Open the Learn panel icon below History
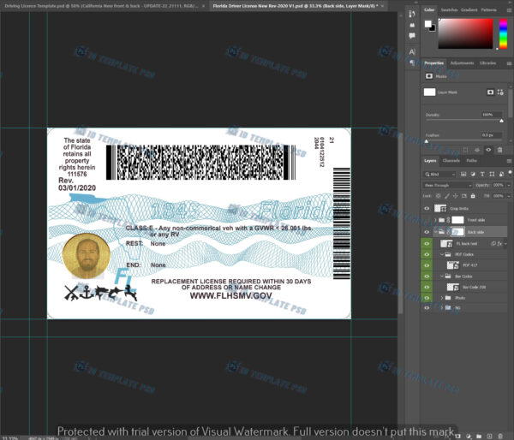 click(412, 25)
